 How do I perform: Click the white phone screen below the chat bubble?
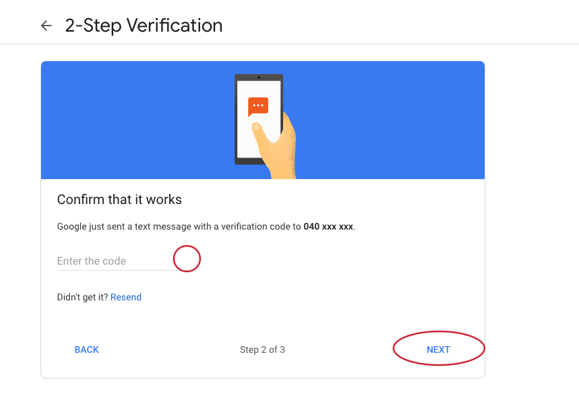click(x=245, y=140)
